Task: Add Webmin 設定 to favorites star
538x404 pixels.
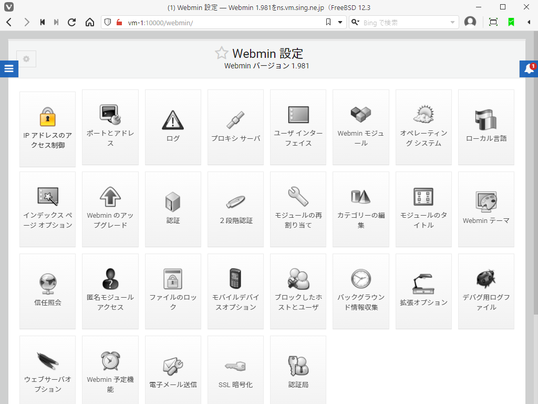Action: [221, 53]
